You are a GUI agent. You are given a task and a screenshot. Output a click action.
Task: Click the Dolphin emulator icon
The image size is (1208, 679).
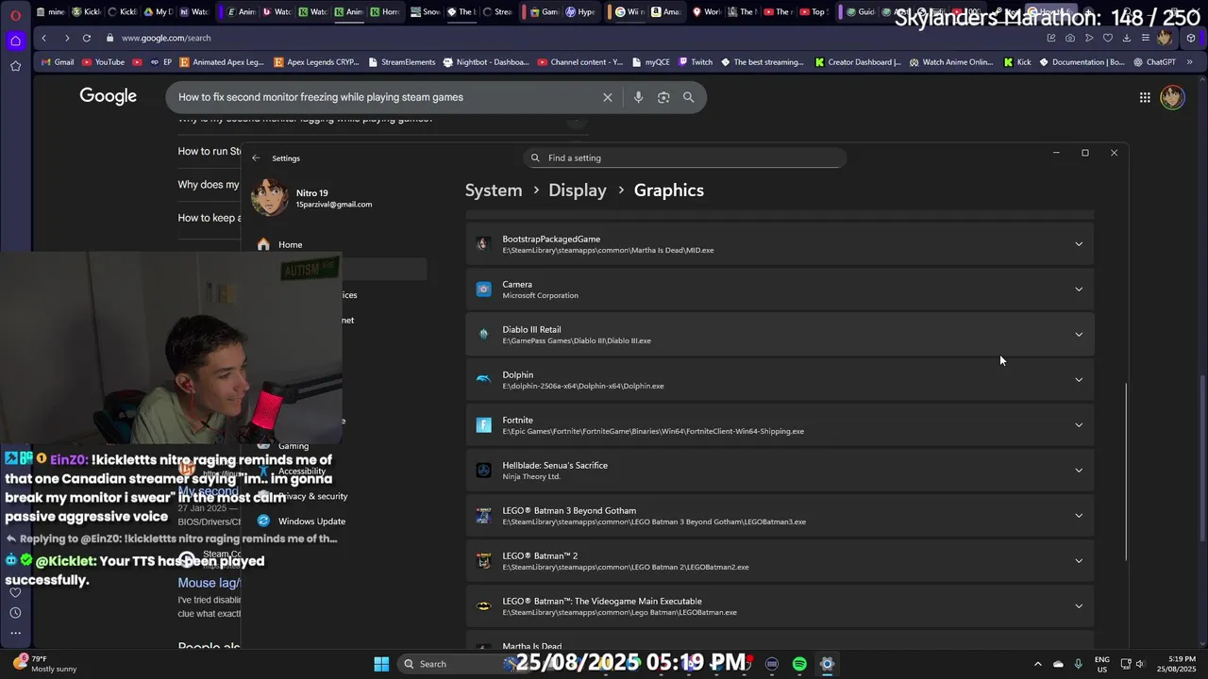click(483, 380)
